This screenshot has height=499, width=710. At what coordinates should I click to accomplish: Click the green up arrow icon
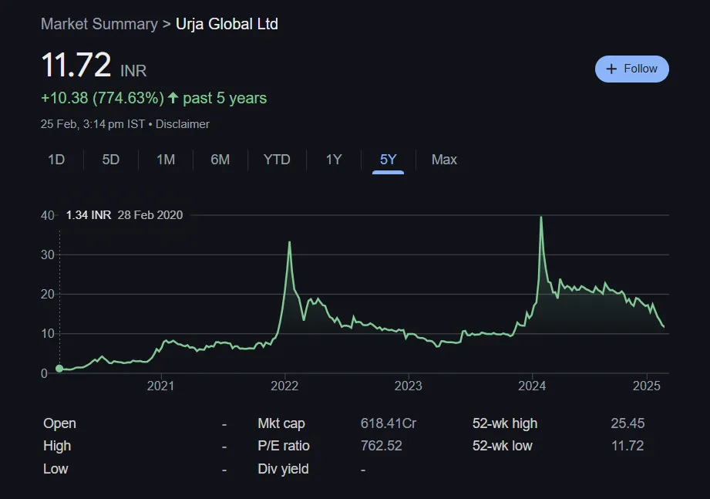tap(173, 98)
